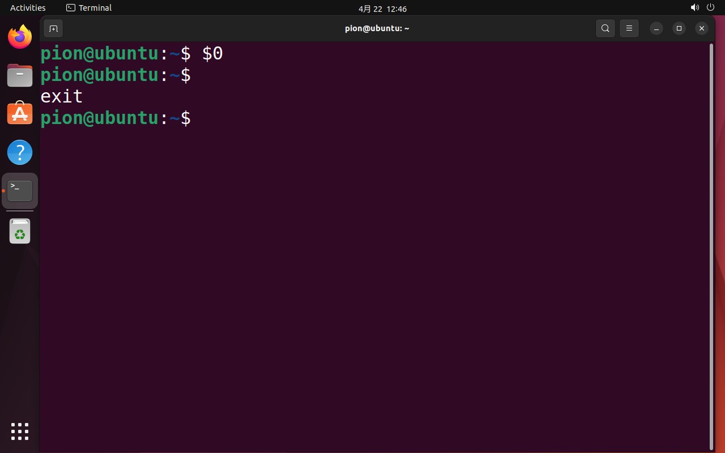
Task: Open the Terminal app menu in top bar
Action: (x=89, y=8)
